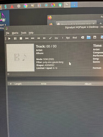Click the Firefox window title icon
This screenshot has height=137, width=103.
pyautogui.click(x=50, y=18)
